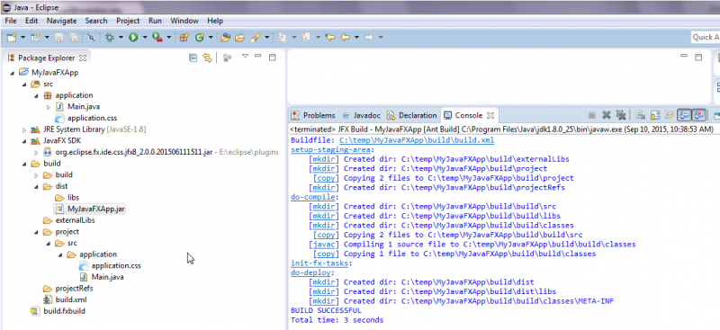This screenshot has width=720, height=330.
Task: Open Package Explorer View Menu triangle
Action: 245,56
